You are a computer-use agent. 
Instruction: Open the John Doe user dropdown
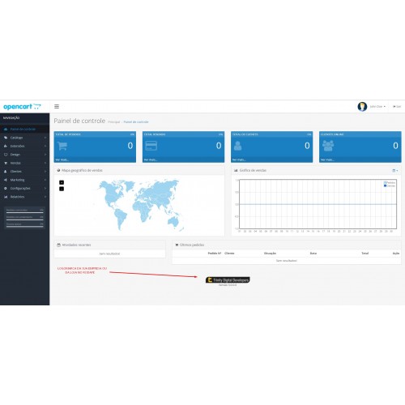click(377, 107)
